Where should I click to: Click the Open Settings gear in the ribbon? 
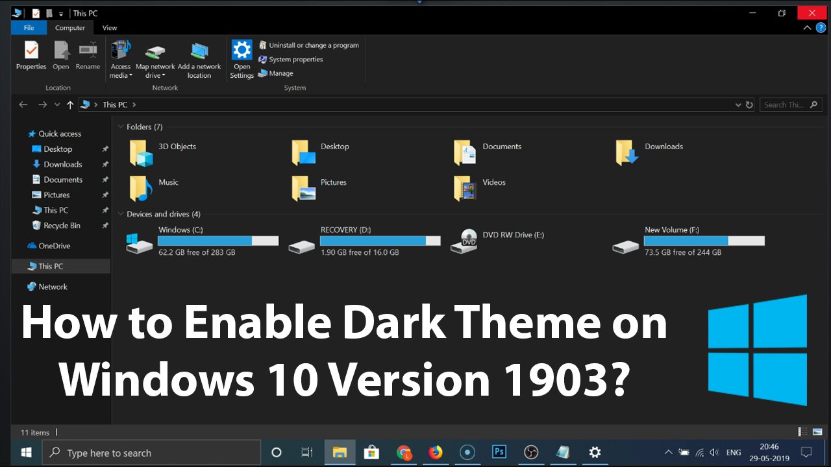coord(242,50)
